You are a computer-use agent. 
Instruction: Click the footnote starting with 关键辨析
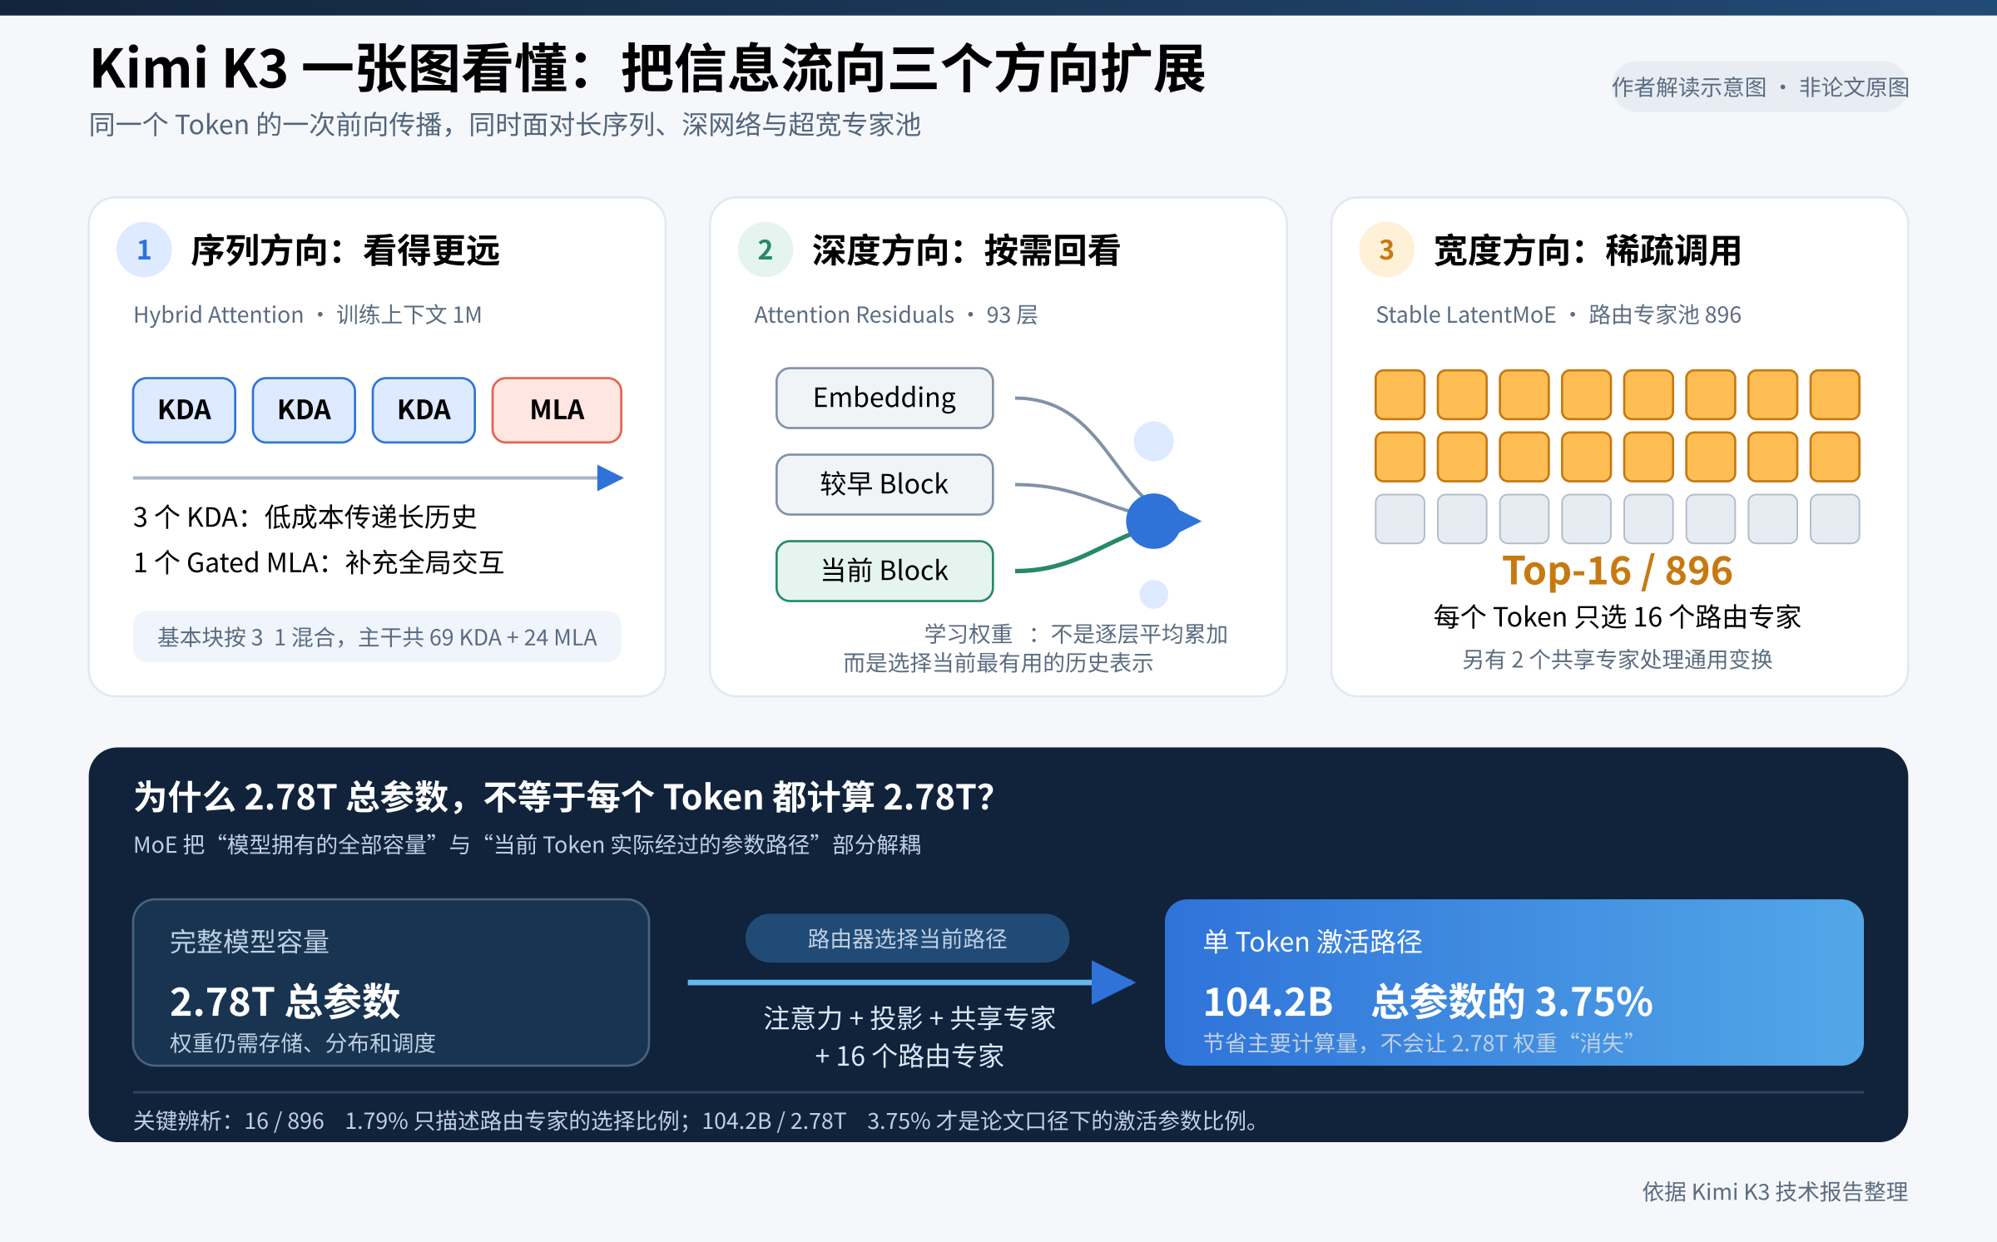coord(696,1121)
